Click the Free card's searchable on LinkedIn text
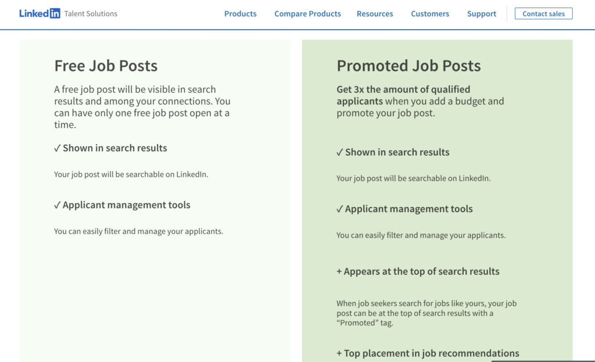 click(131, 174)
